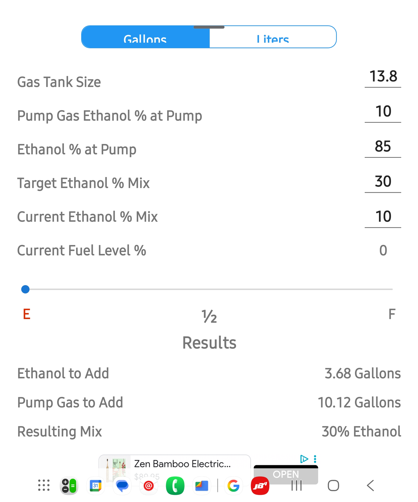Open the red email app icon
The width and height of the screenshot is (418, 502).
149,486
